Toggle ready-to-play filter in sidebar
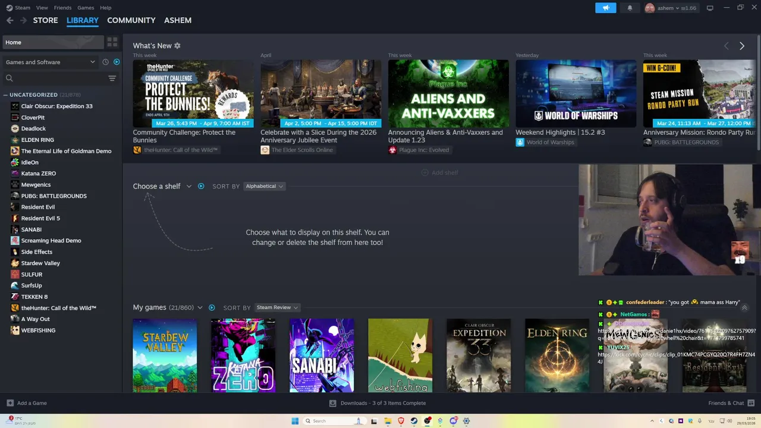Screen dimensions: 761x428 (x=117, y=62)
